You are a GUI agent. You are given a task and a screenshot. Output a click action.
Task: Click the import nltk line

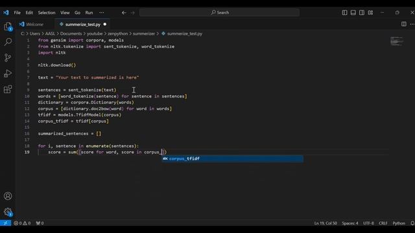point(52,52)
